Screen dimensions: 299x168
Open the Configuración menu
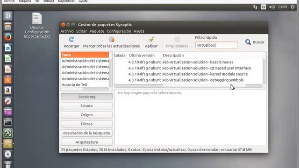pyautogui.click(x=119, y=31)
